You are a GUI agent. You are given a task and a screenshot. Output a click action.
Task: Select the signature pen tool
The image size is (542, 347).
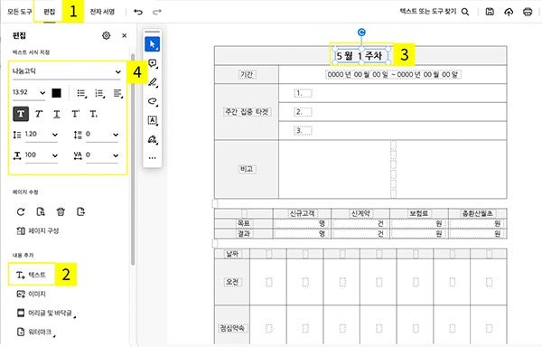[153, 139]
